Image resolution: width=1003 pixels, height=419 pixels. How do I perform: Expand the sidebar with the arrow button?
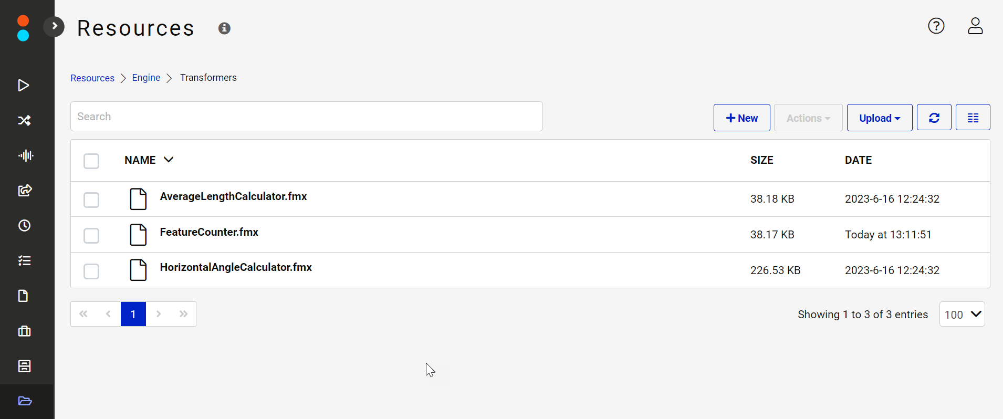coord(54,26)
